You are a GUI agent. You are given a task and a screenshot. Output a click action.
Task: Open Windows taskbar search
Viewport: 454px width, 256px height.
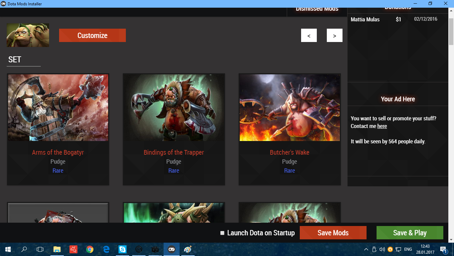click(24, 249)
